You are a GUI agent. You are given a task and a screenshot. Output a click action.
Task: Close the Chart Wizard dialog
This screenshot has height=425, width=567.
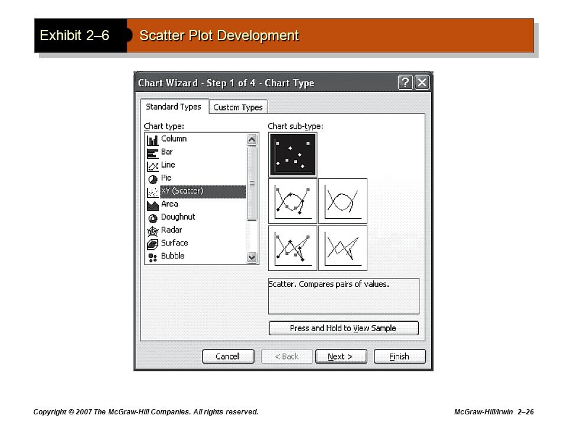tap(422, 83)
